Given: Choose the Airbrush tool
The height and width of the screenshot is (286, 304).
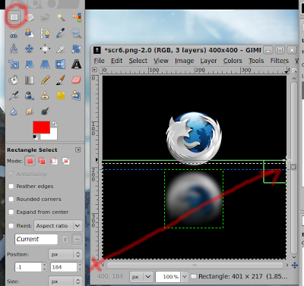Looking at the screenshot, I should pyautogui.click(x=14, y=96).
